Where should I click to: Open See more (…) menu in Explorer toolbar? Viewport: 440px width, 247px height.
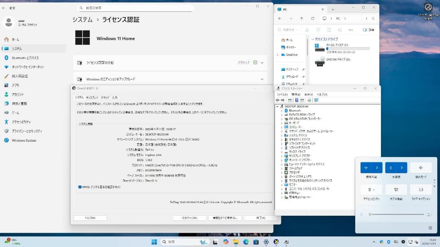coord(350,30)
